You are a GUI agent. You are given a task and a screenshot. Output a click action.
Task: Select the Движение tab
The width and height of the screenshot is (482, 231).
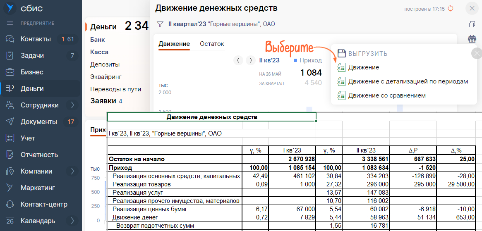coord(174,44)
